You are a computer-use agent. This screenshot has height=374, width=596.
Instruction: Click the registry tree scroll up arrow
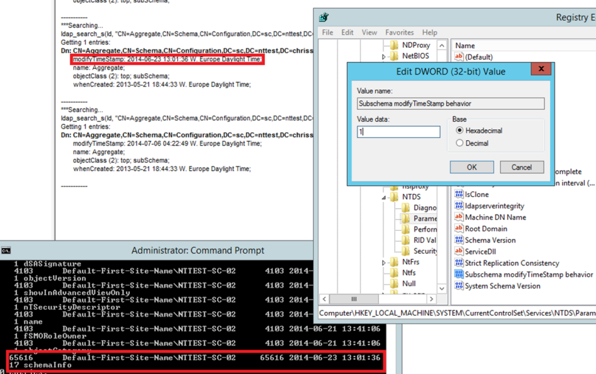tap(442, 45)
